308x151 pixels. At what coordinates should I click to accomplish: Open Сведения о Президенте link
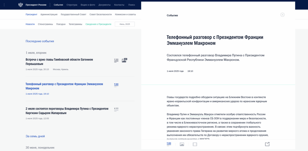tap(98, 24)
